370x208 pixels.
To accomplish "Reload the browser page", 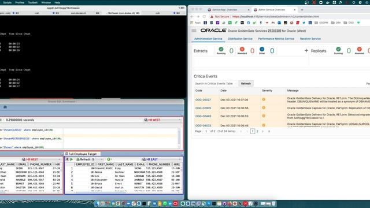I will pos(204,17).
